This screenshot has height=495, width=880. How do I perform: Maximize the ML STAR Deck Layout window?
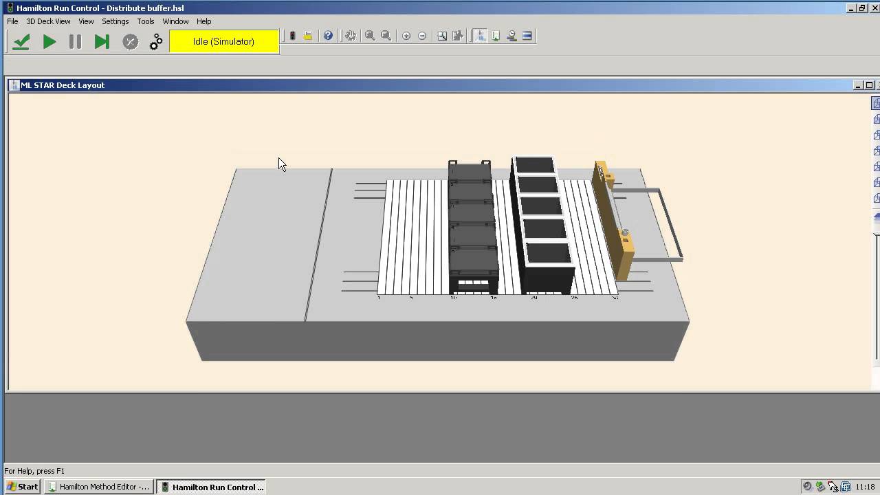coord(869,85)
